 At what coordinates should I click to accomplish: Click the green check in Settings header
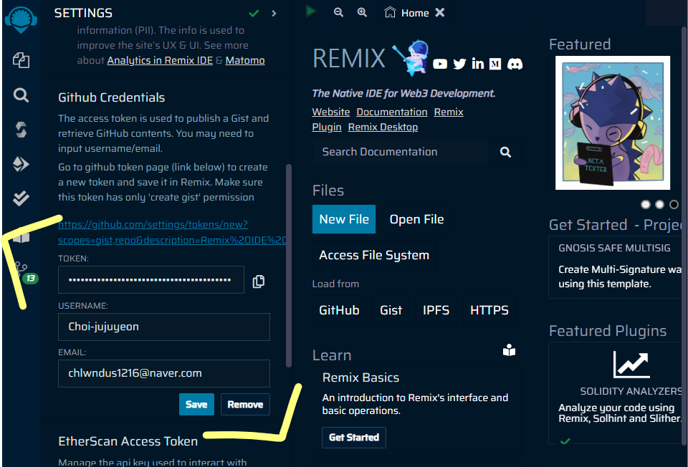pos(254,13)
